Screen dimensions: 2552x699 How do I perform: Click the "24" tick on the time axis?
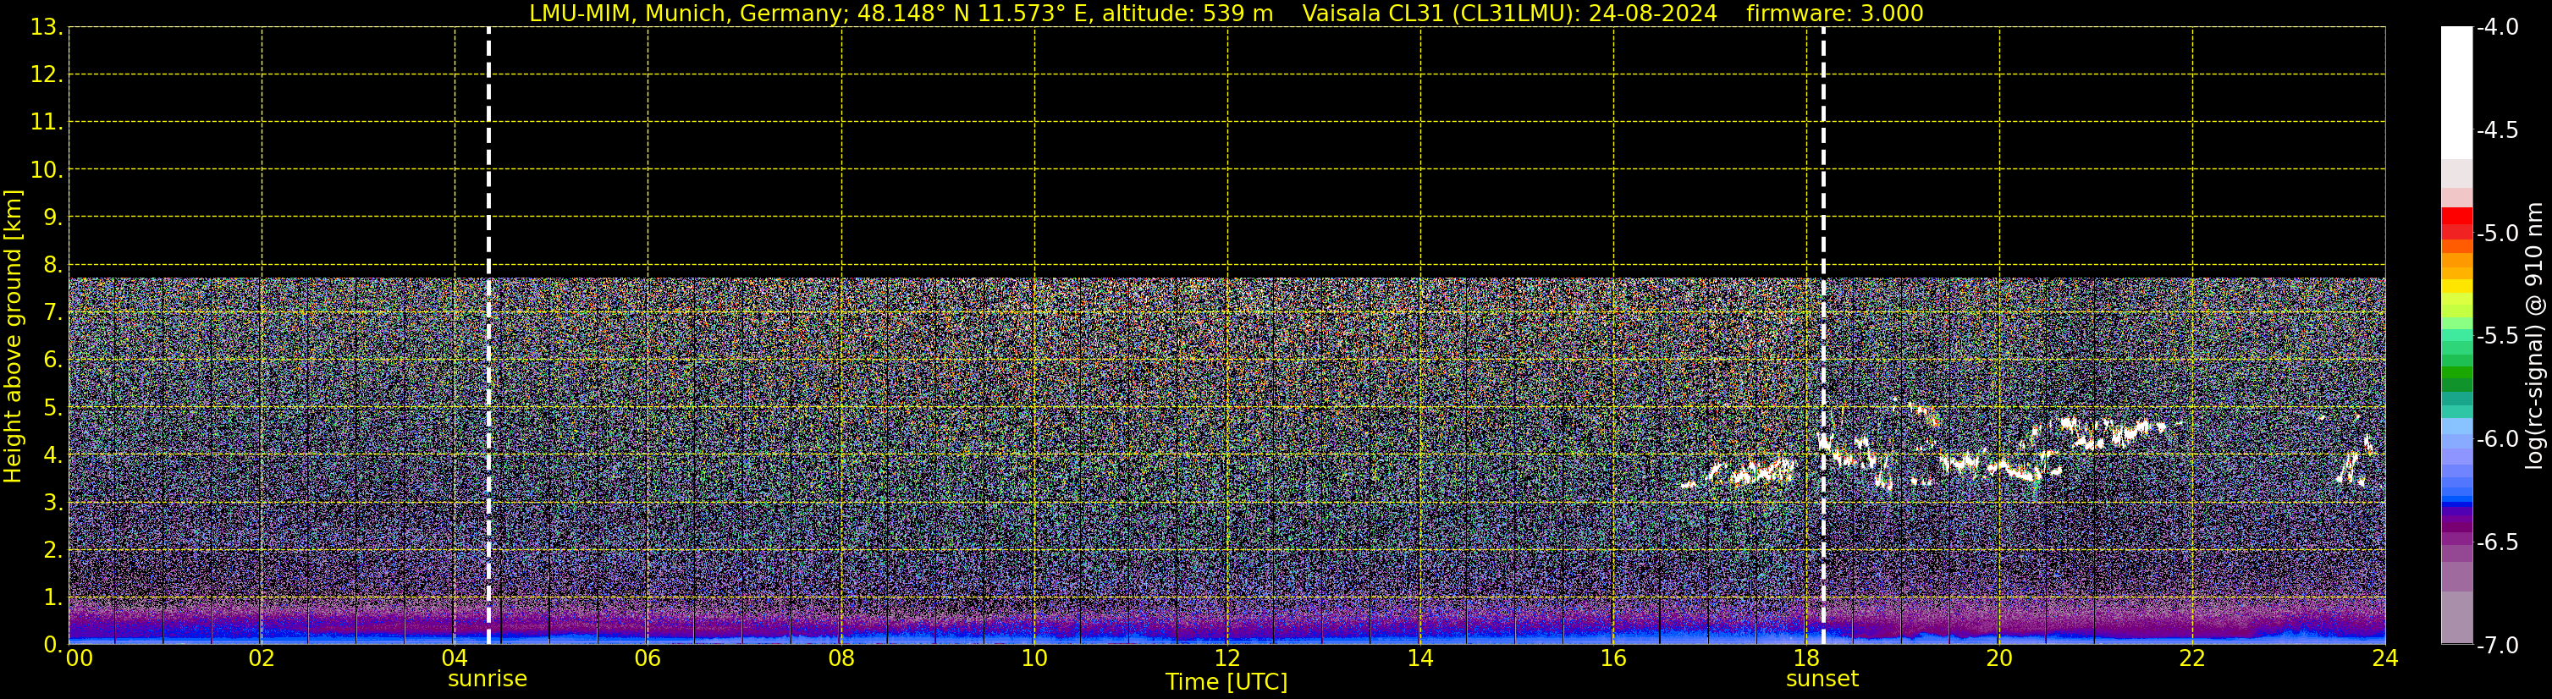tap(2385, 658)
